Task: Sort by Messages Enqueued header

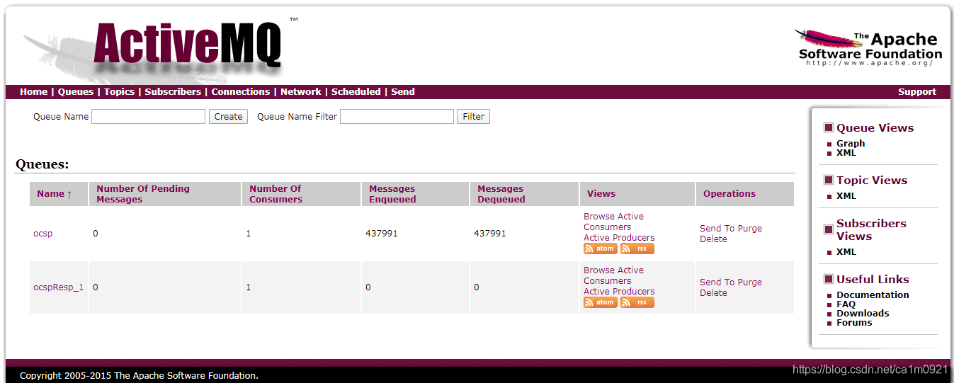Action: tap(392, 194)
